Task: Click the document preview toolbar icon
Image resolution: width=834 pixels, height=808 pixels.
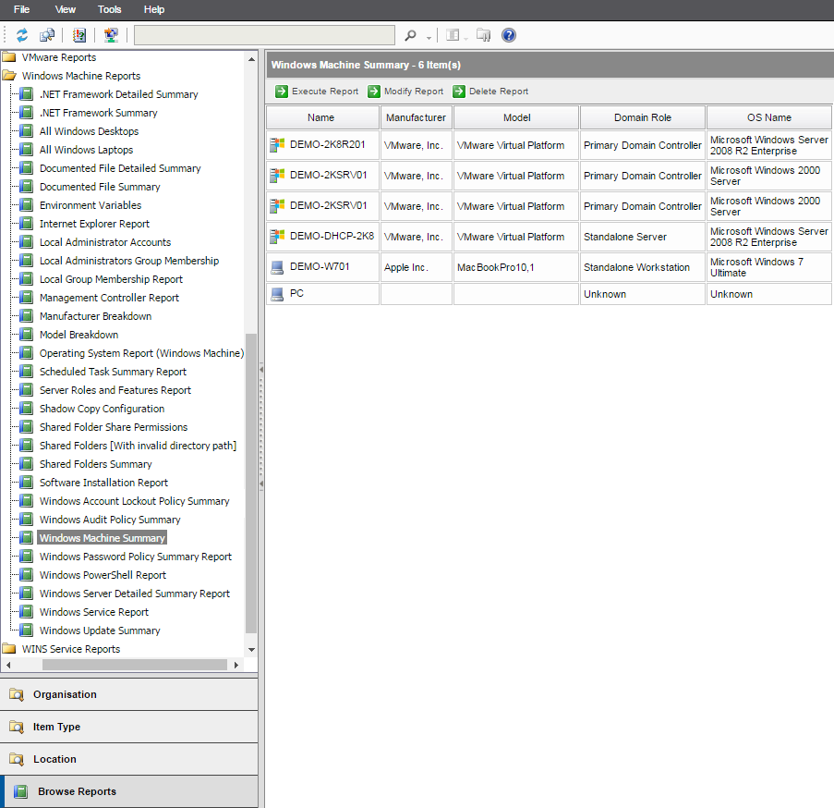Action: pos(46,34)
